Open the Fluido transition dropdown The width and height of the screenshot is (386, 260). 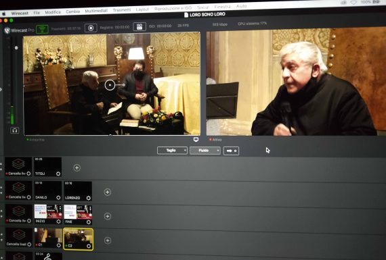point(205,151)
